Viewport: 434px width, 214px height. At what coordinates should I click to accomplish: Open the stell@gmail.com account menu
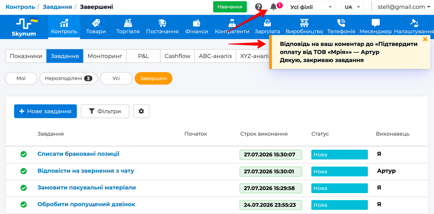(x=404, y=7)
